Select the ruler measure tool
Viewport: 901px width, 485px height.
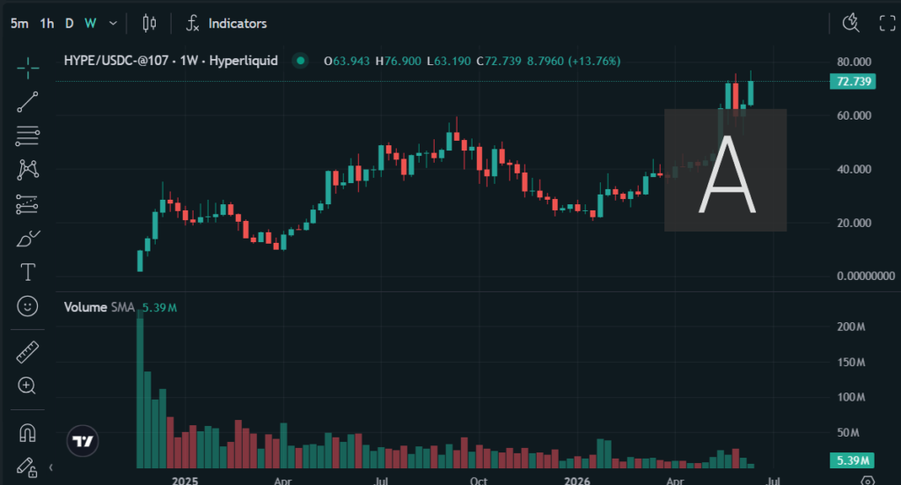click(x=27, y=352)
